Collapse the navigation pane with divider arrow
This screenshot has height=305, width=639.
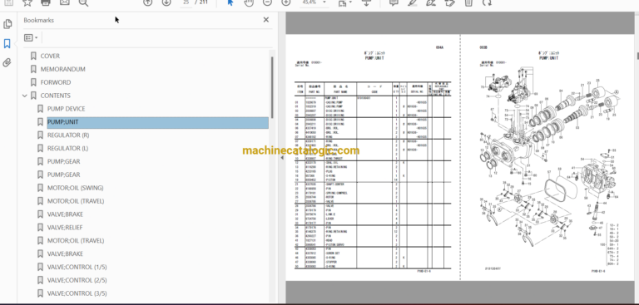tap(282, 158)
